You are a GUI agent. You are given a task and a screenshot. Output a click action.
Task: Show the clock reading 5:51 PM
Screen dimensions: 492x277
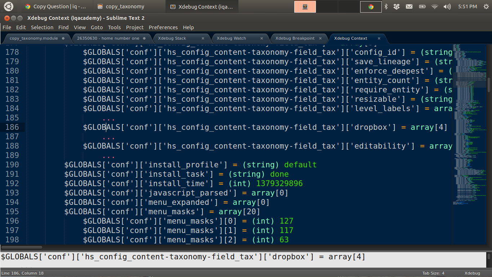pyautogui.click(x=468, y=6)
